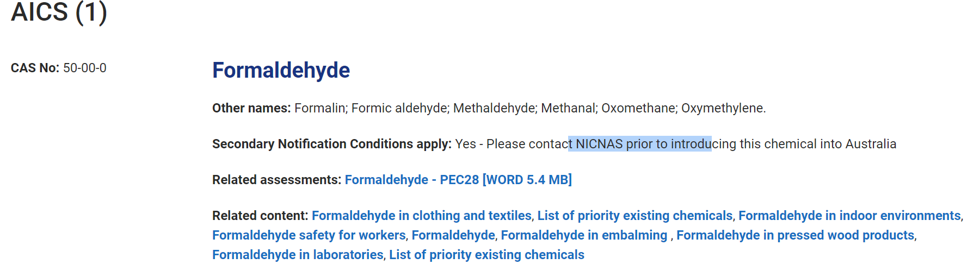Click the CAS number 50-00-0 text

click(84, 68)
